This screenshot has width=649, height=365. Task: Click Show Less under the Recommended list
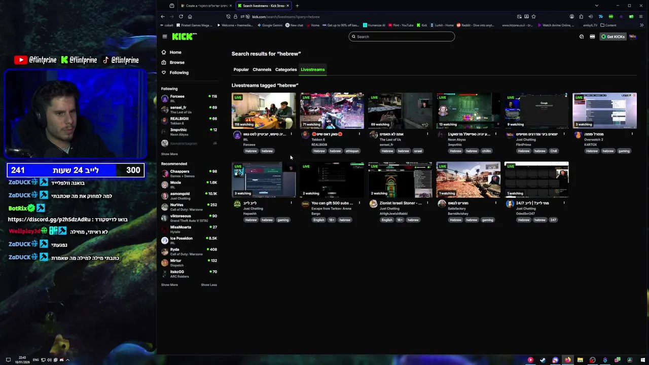209,285
